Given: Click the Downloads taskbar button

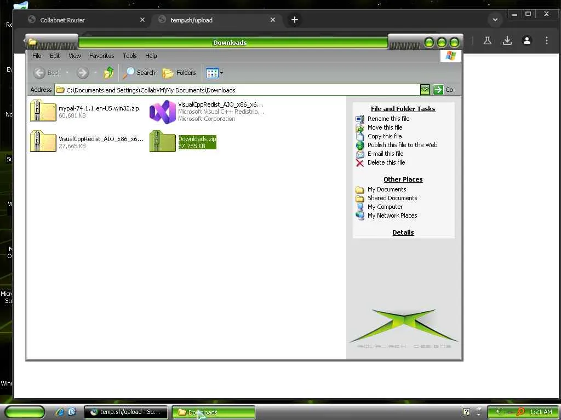Looking at the screenshot, I should (x=214, y=412).
